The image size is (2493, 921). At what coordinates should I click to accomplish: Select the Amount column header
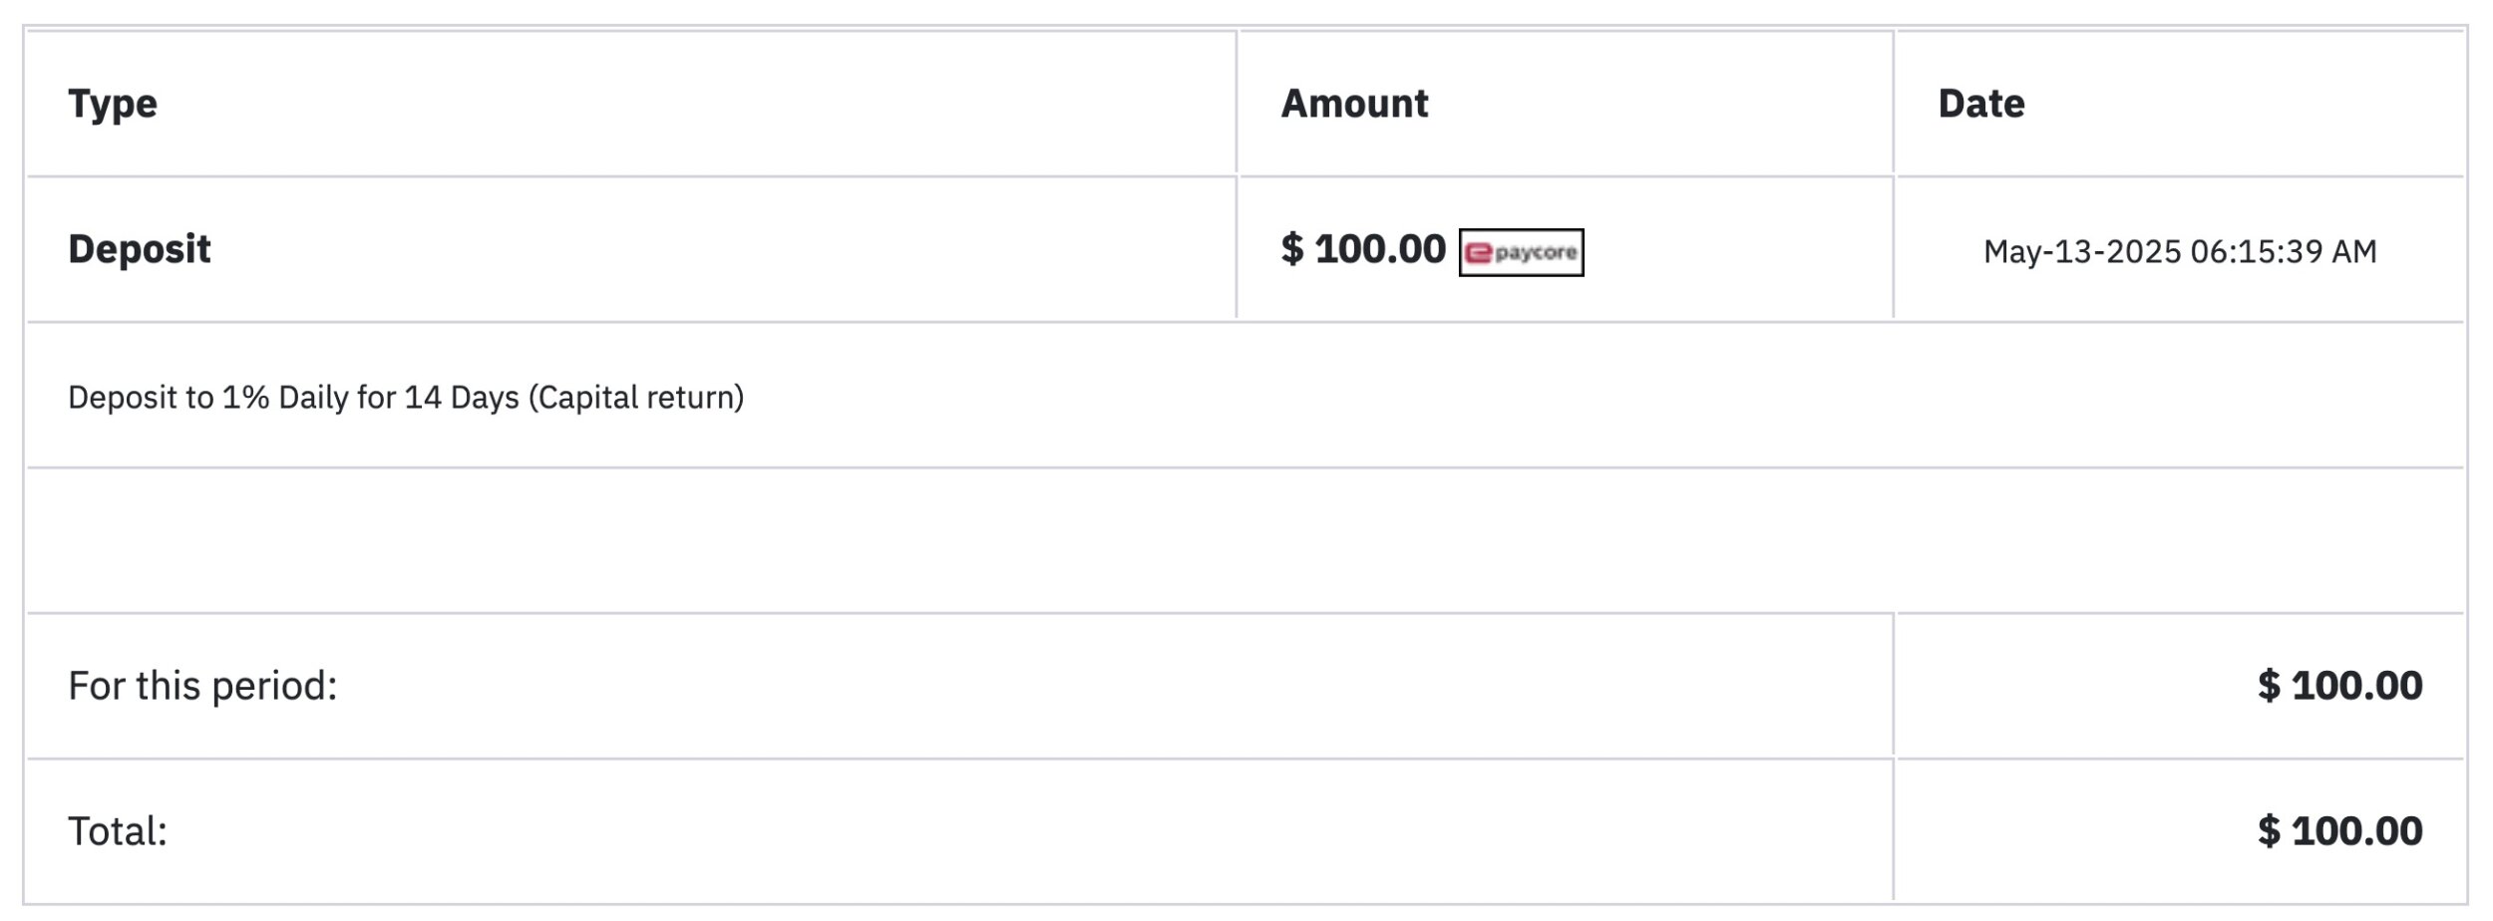click(x=1354, y=104)
